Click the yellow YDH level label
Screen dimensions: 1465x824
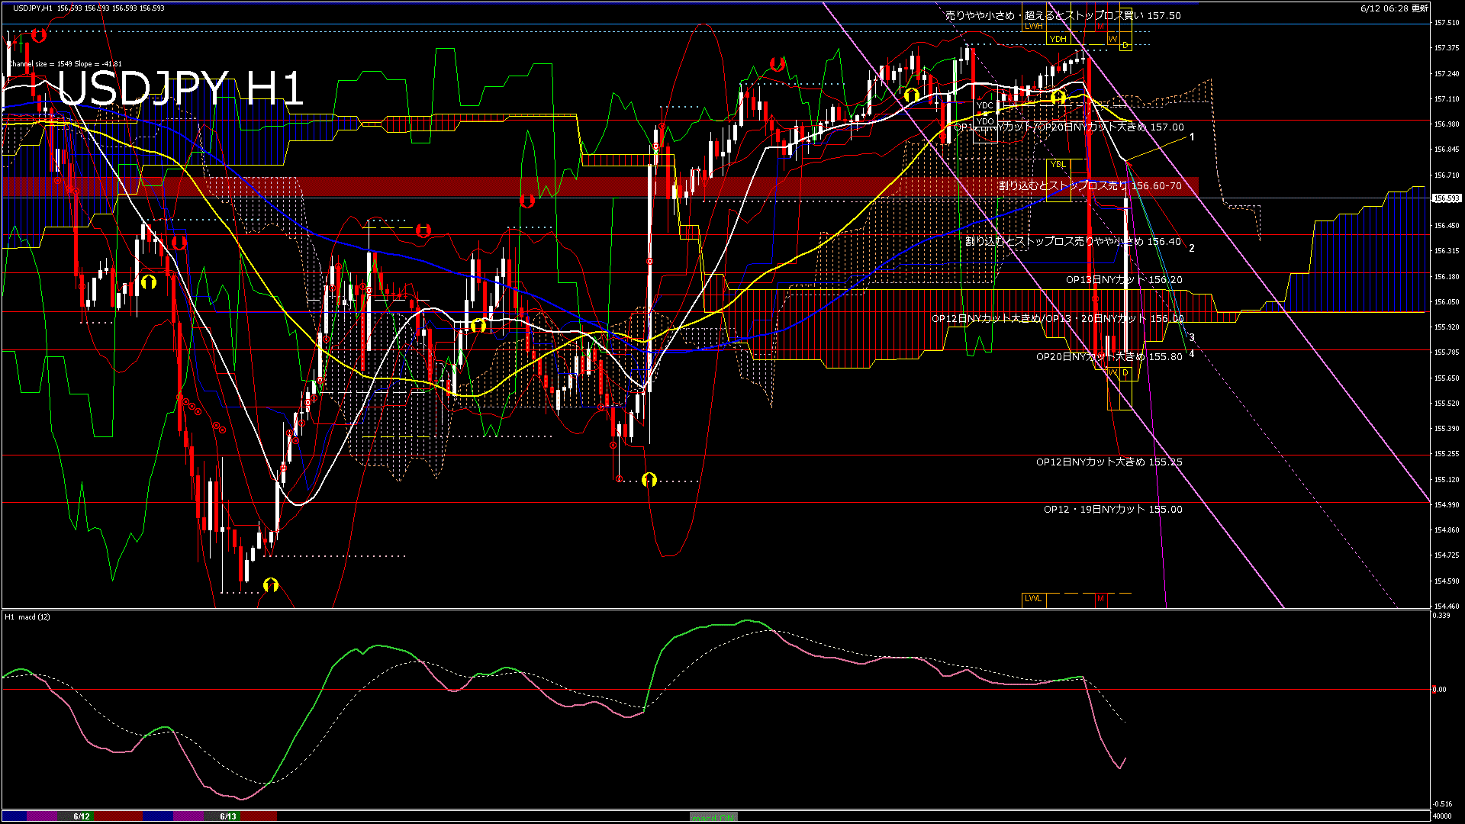coord(1058,39)
